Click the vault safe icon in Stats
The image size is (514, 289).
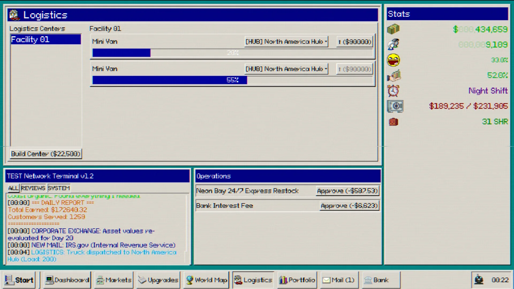click(x=395, y=106)
